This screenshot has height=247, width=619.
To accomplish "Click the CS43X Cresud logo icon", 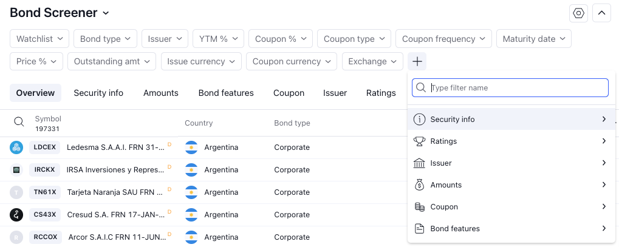I will click(x=16, y=215).
